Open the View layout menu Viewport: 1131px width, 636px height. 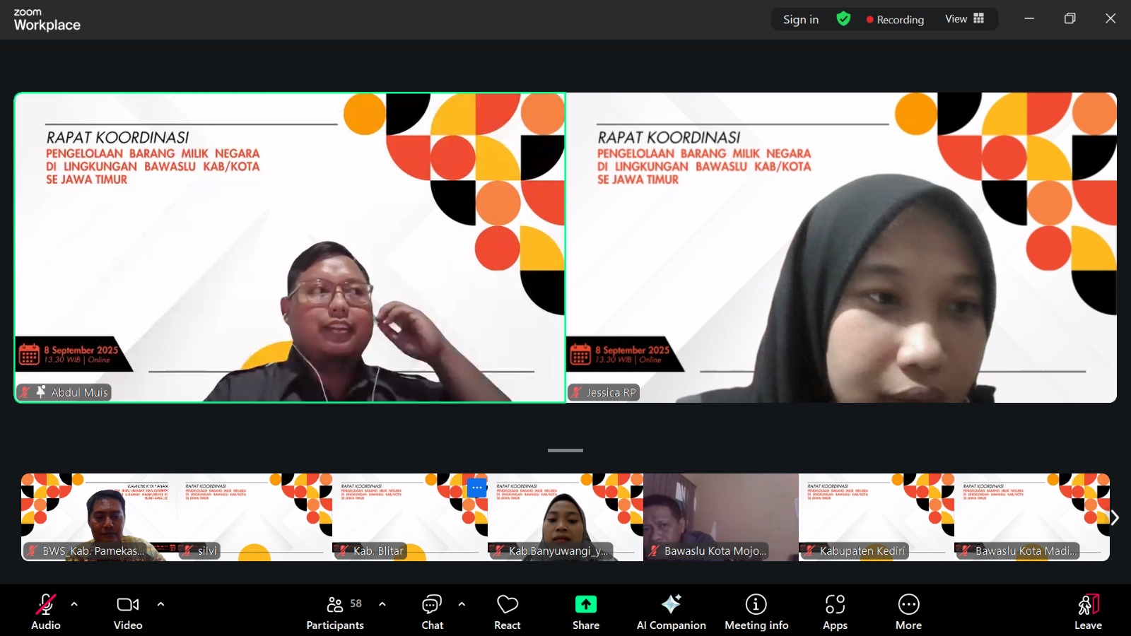[964, 19]
